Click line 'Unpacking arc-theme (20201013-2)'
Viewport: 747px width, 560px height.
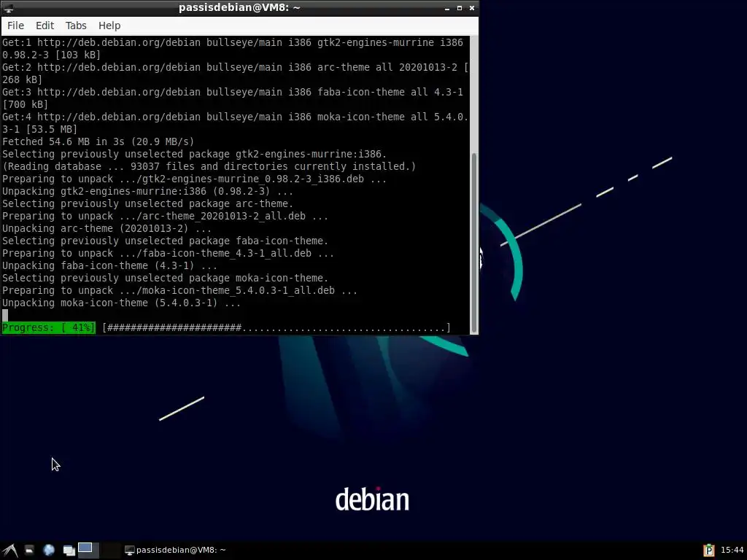107,228
